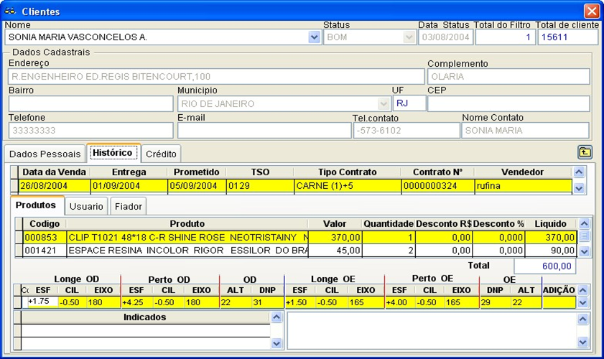Click the empty Bairro field
The width and height of the screenshot is (604, 359).
pos(91,103)
